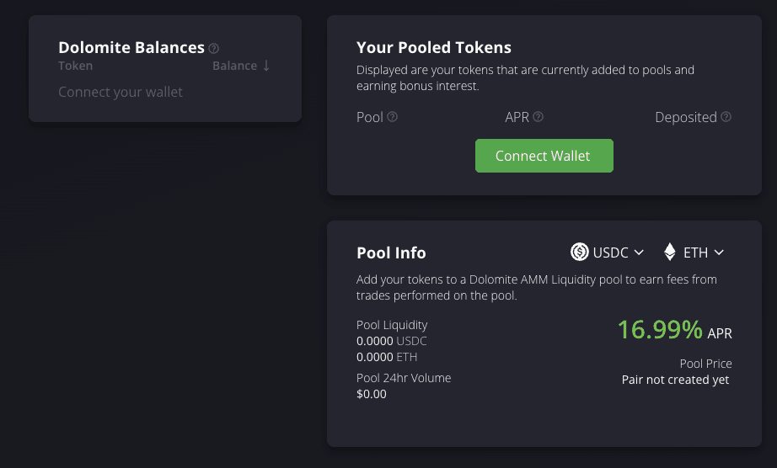The width and height of the screenshot is (777, 468).
Task: Click the Pair not created yet text
Action: tap(675, 380)
